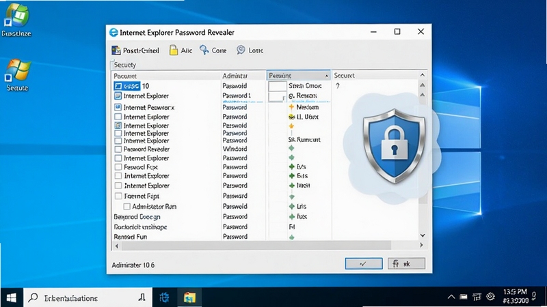Screen dimensions: 547x307
Task: Toggle checkbox of Internet Explorer row with Password 1
Action: [118, 96]
